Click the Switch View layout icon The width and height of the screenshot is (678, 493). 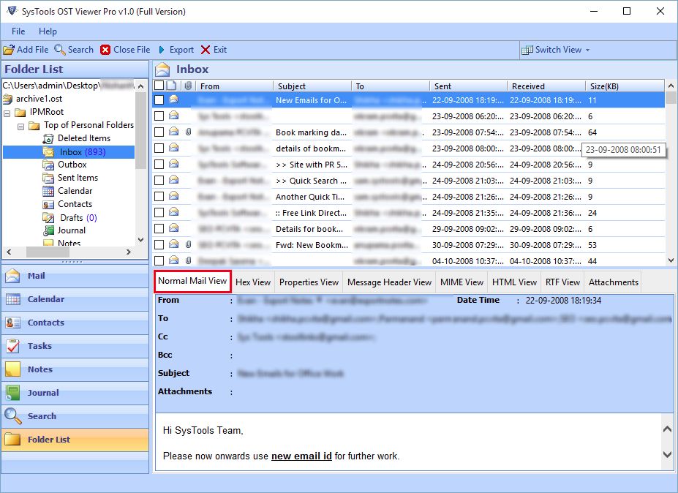coord(527,50)
